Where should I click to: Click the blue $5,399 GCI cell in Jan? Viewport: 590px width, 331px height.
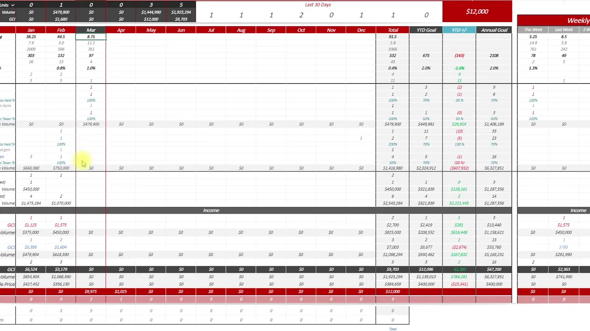pyautogui.click(x=31, y=247)
